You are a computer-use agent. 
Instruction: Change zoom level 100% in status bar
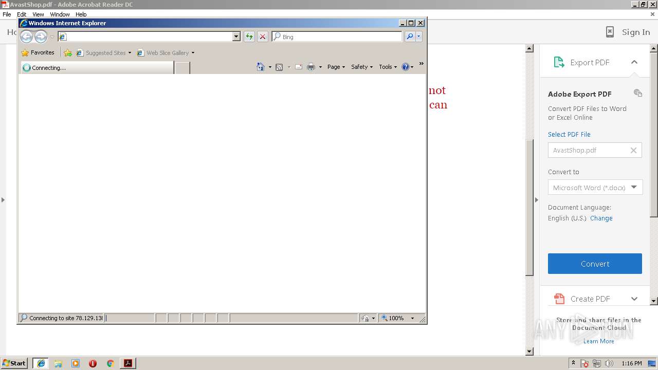[x=397, y=318]
